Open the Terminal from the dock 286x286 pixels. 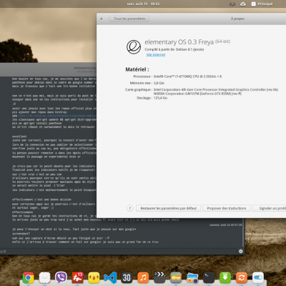coord(209,277)
